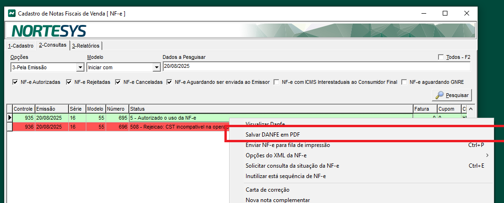The height and width of the screenshot is (203, 504).
Task: Expand the Opções dropdown list
Action: tap(80, 67)
